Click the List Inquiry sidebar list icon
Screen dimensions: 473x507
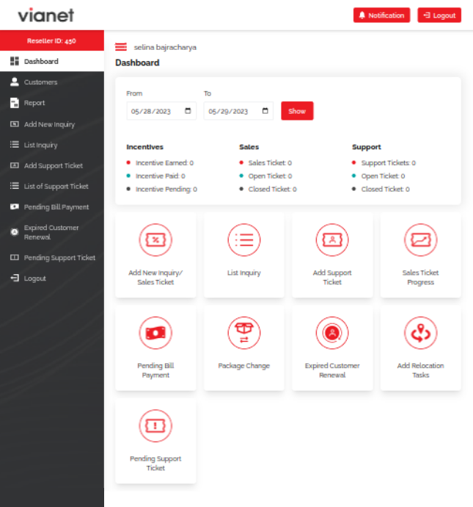(15, 145)
